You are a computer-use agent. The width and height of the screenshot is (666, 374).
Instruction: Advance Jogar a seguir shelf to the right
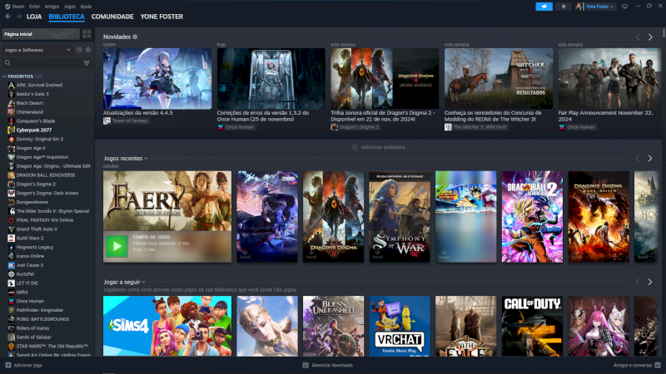point(650,282)
